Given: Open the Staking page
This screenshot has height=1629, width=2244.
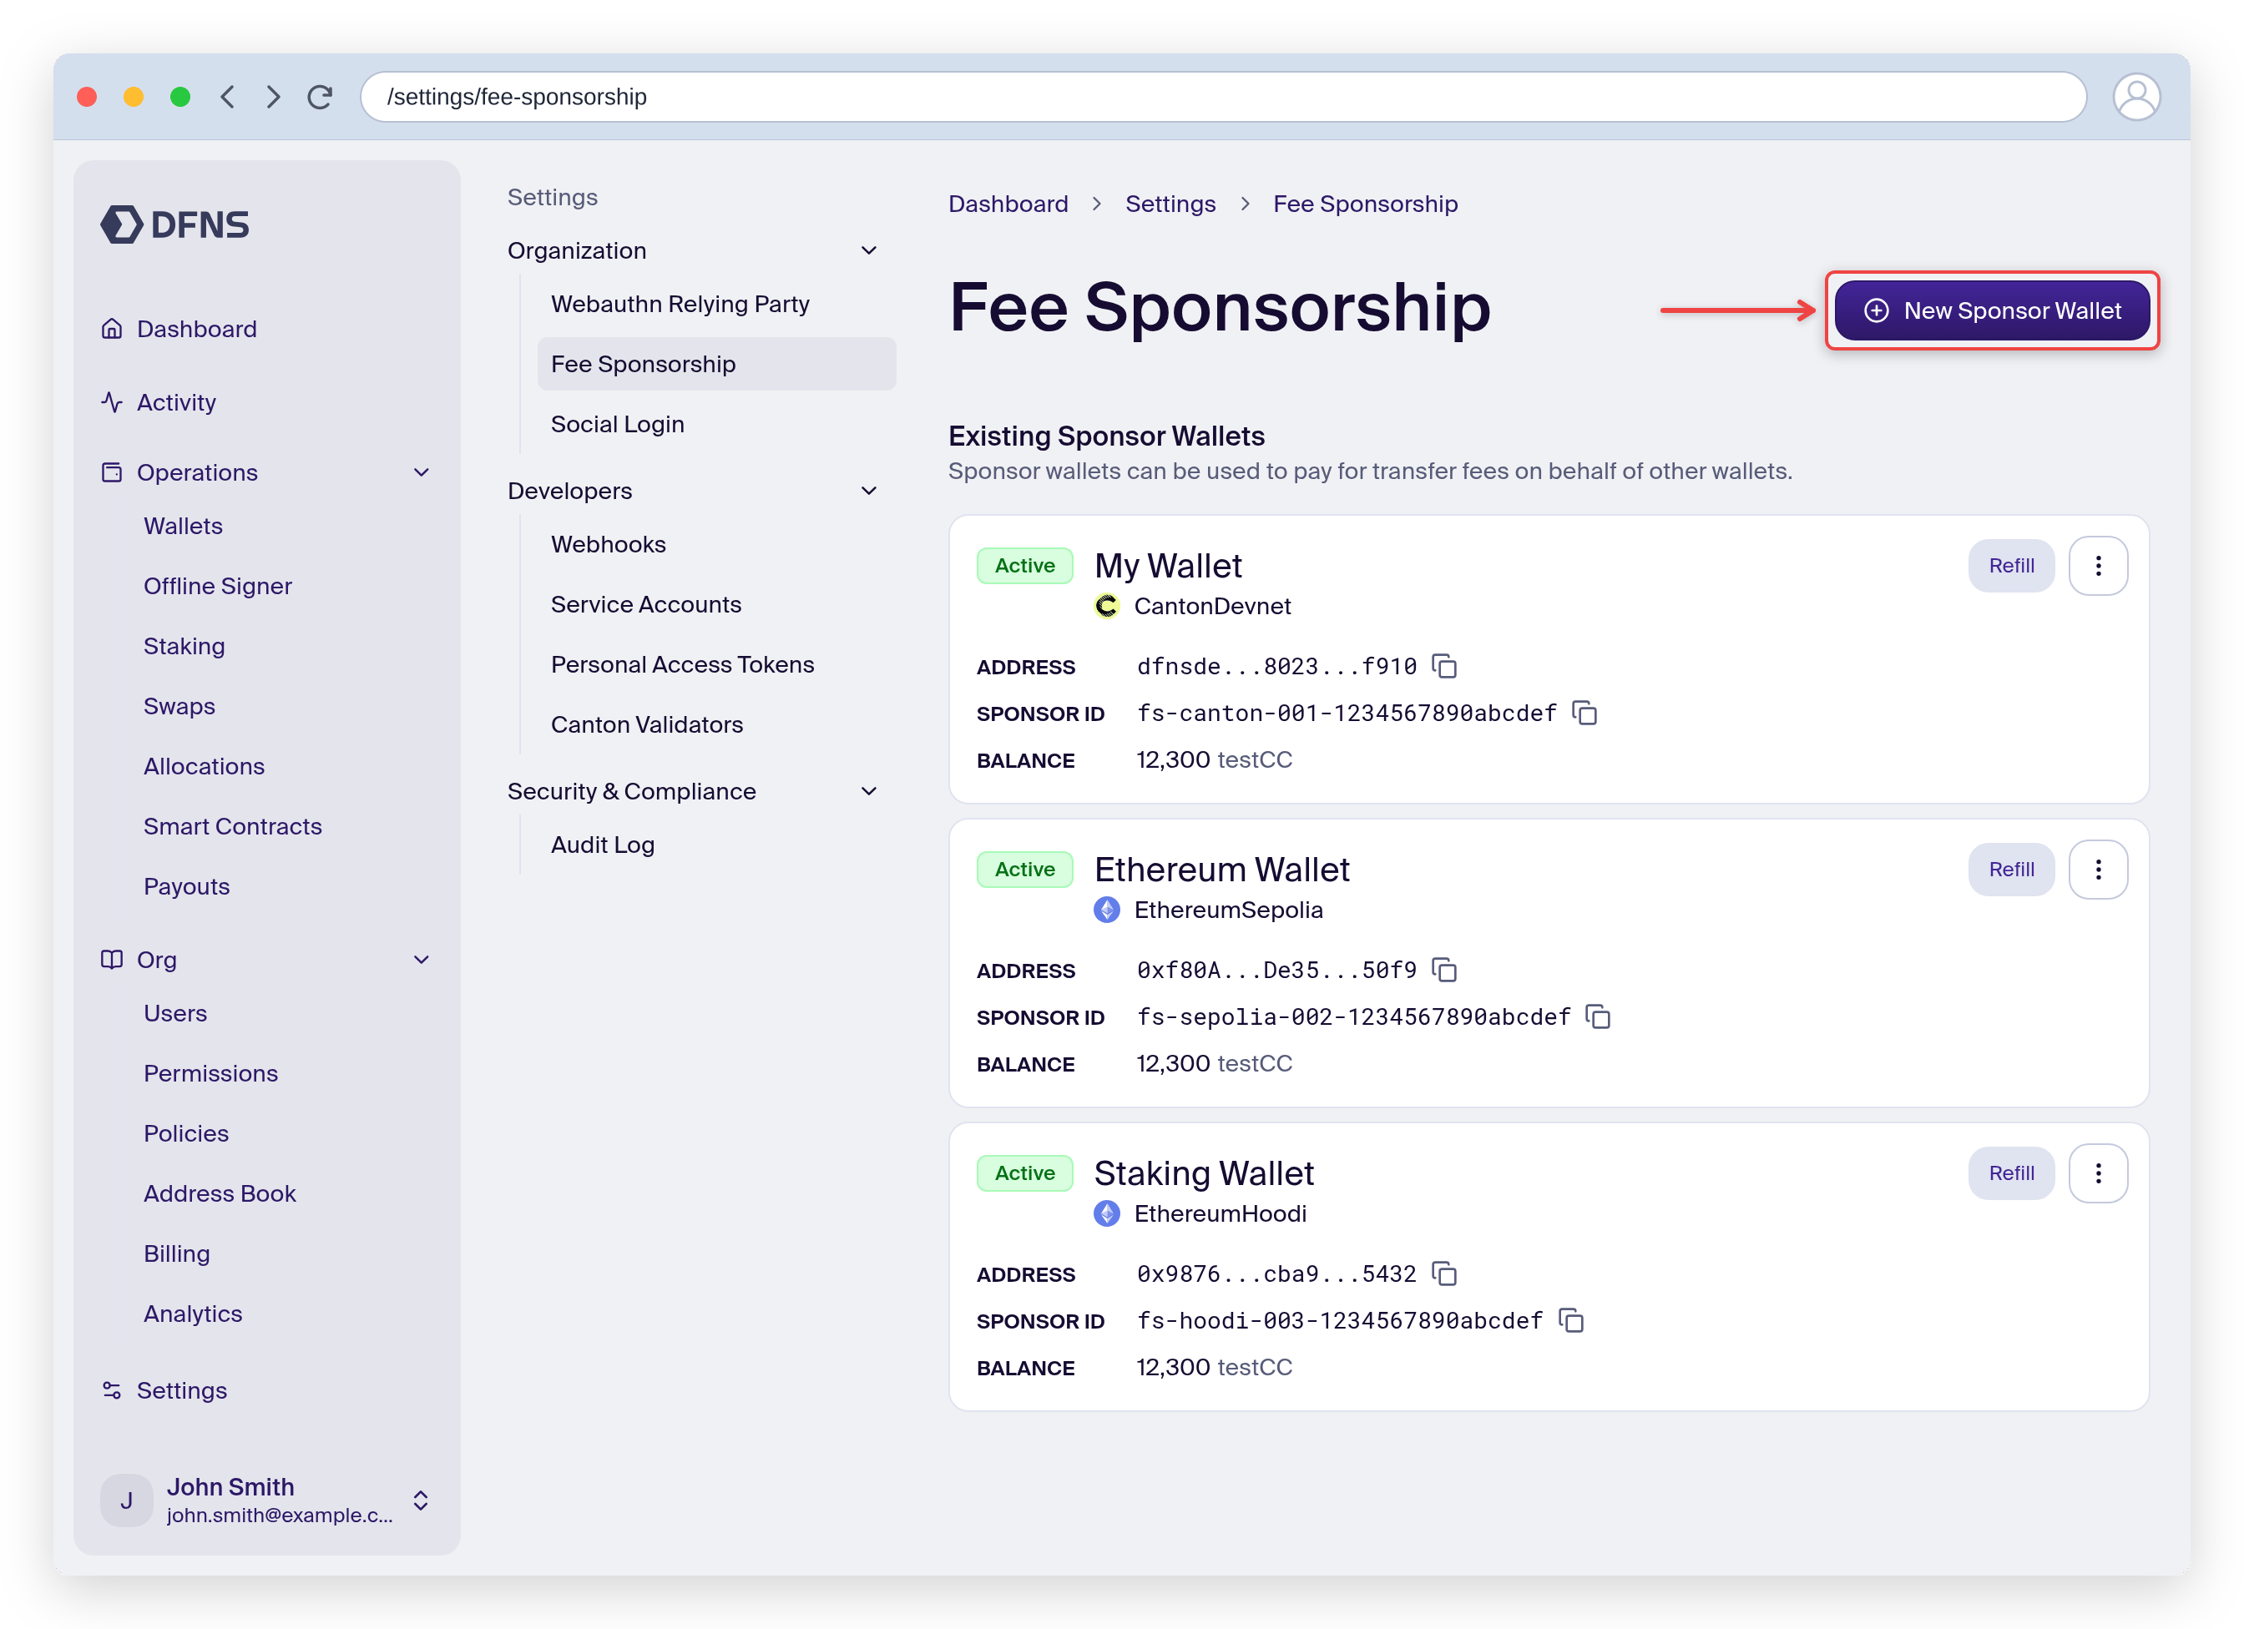Looking at the screenshot, I should [184, 647].
